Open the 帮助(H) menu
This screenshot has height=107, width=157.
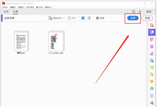click(48, 7)
